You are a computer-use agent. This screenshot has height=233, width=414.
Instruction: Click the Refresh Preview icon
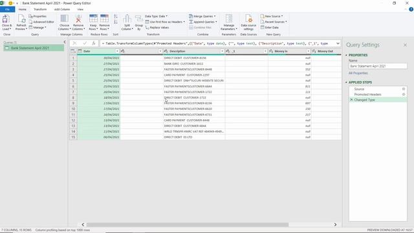[x=21, y=19]
